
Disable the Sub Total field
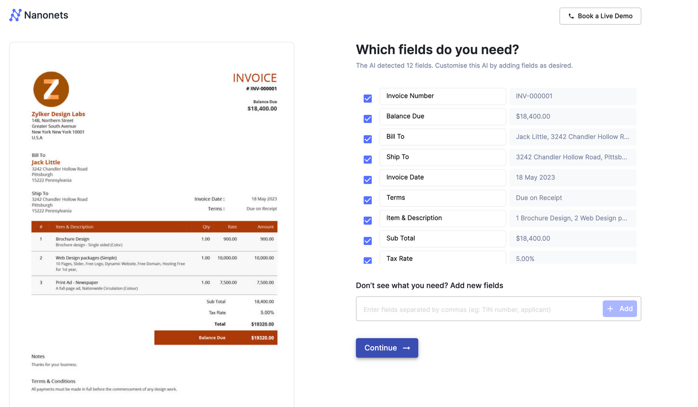(x=367, y=241)
